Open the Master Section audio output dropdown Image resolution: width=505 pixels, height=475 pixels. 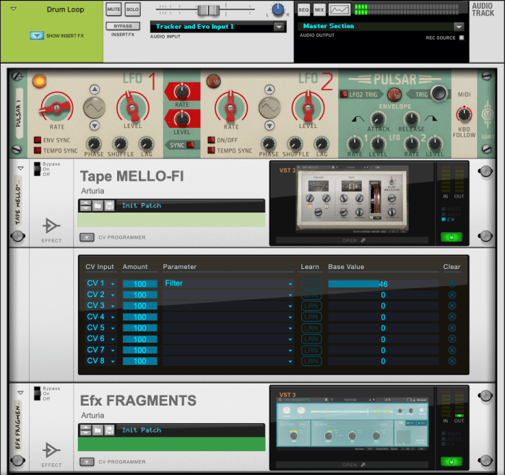point(460,26)
